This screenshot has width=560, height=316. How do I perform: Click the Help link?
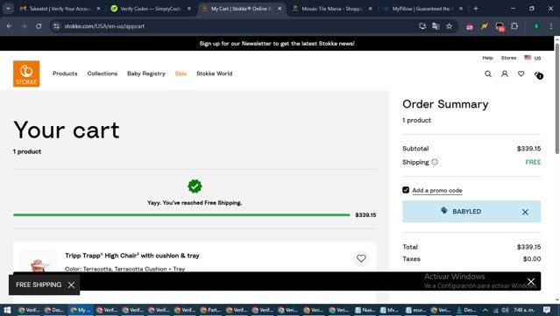(x=487, y=58)
